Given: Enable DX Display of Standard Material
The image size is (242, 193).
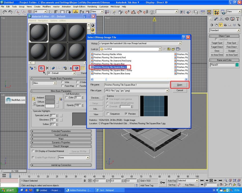Looking at the screenshot, I should tap(33, 151).
